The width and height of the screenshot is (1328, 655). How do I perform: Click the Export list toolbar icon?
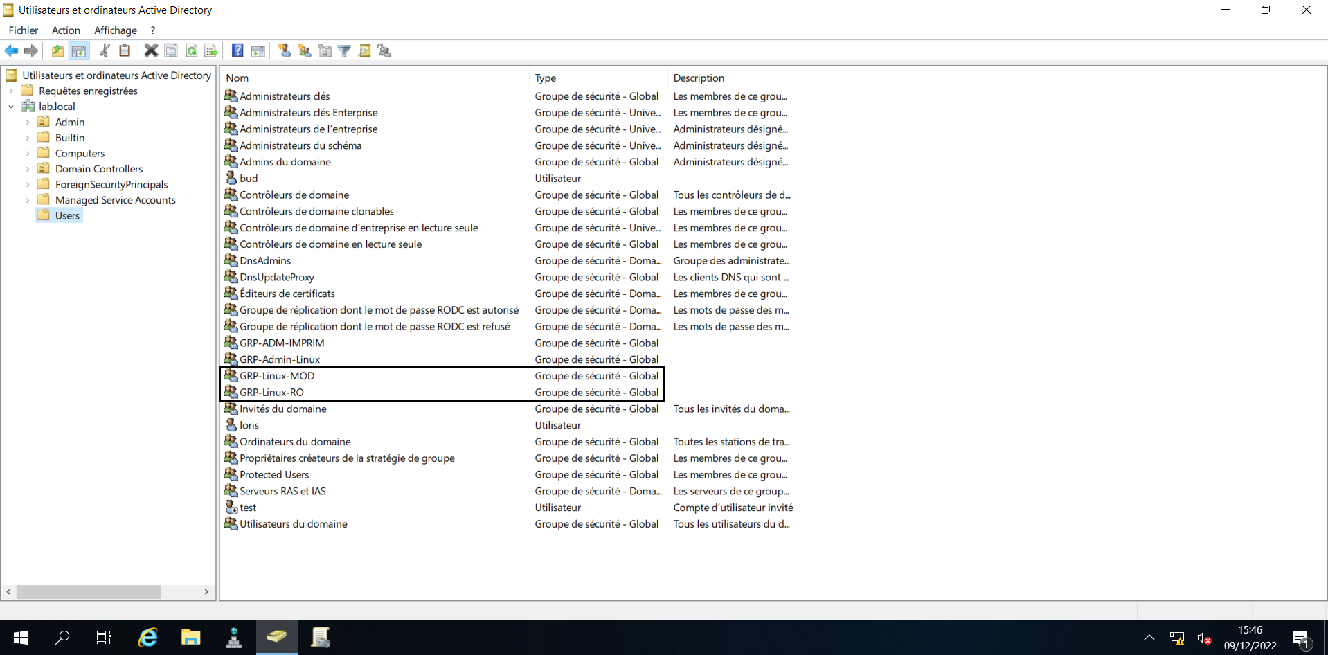click(x=211, y=51)
